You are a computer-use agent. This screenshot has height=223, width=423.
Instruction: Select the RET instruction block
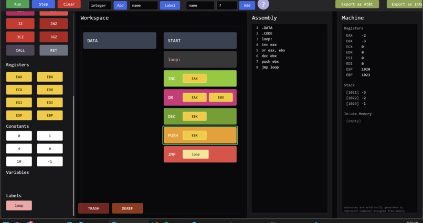(54, 50)
